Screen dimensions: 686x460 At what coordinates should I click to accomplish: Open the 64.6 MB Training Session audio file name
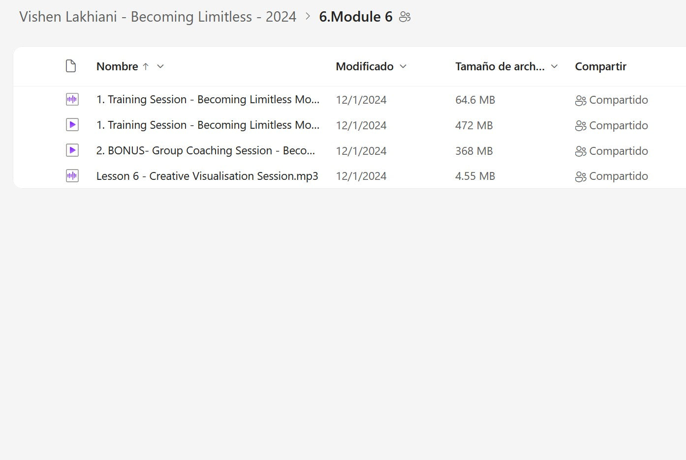208,100
